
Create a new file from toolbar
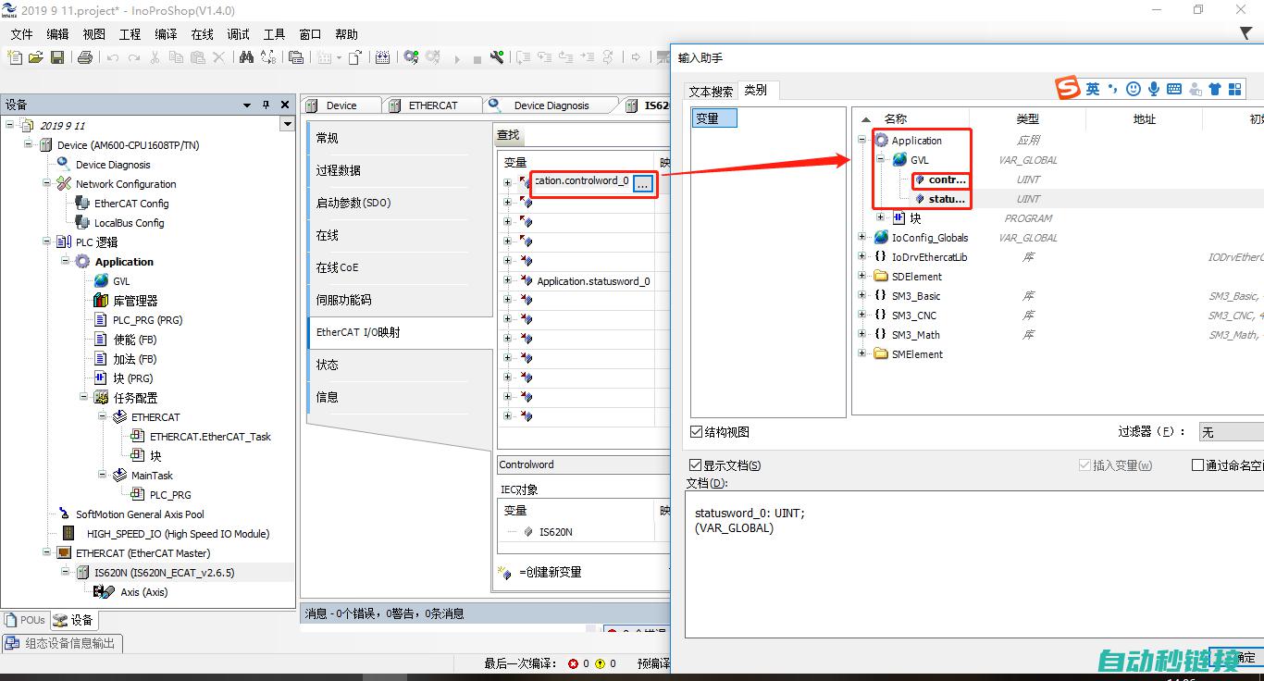pos(15,57)
